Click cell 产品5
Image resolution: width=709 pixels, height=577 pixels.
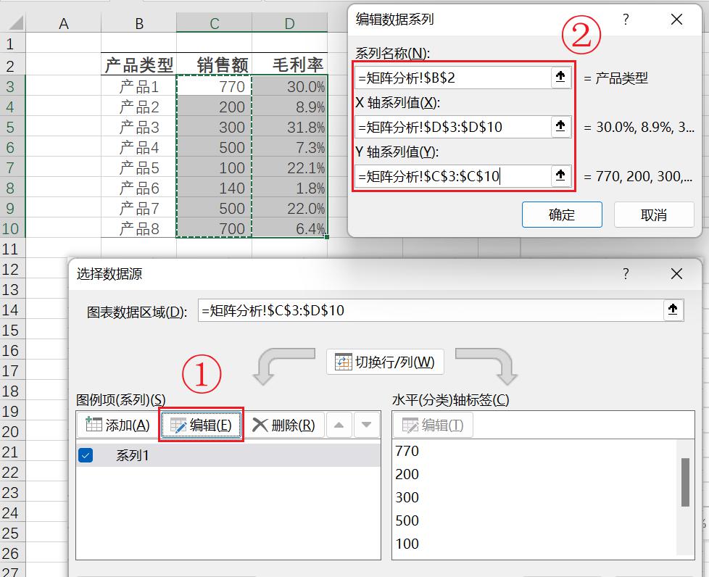138,167
